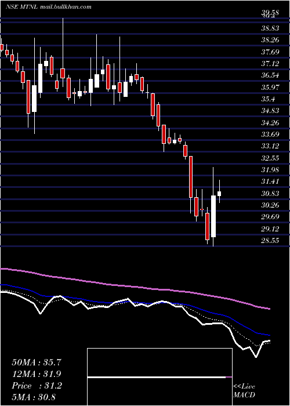The width and height of the screenshot is (290, 406).
Task: Click the 34.83 price label
Action: pyautogui.click(x=270, y=111)
